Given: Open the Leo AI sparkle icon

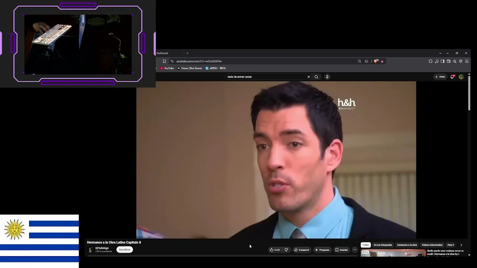Looking at the screenshot, I should [x=455, y=61].
